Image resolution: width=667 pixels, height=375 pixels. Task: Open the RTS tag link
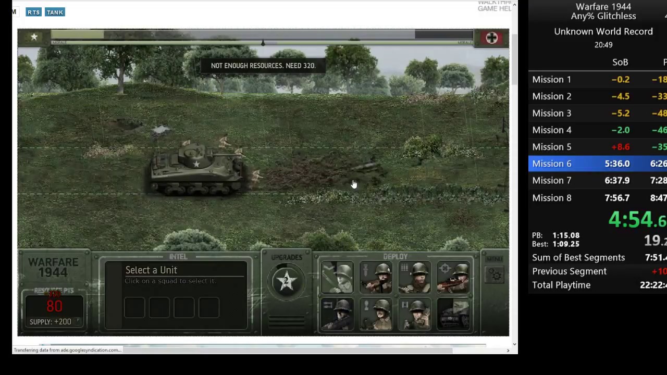[33, 12]
